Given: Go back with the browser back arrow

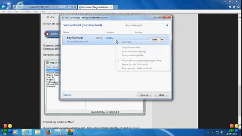Looking at the screenshot, I should pos(3,7).
